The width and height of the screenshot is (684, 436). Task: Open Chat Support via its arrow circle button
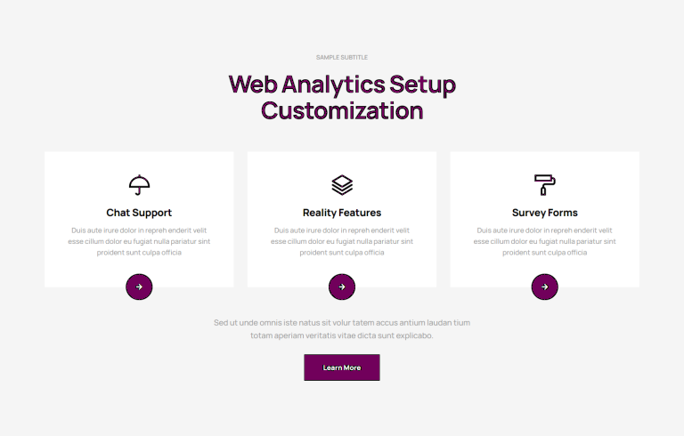click(139, 287)
